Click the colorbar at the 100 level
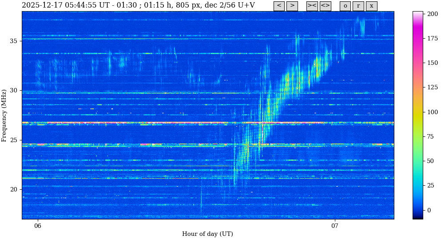The image size is (441, 239). click(x=417, y=112)
